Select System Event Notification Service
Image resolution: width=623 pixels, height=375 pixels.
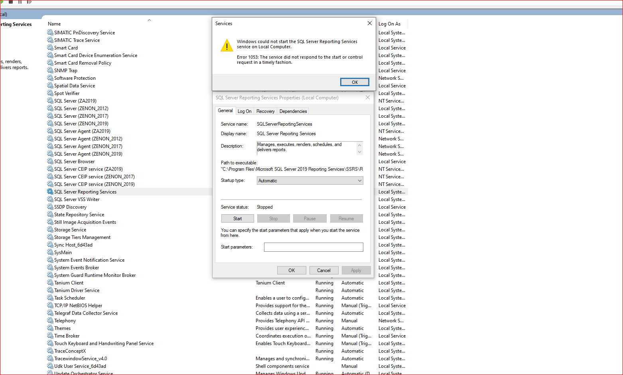(89, 260)
